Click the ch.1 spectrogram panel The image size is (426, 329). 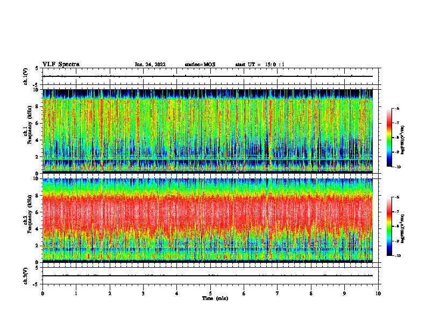coord(208,131)
